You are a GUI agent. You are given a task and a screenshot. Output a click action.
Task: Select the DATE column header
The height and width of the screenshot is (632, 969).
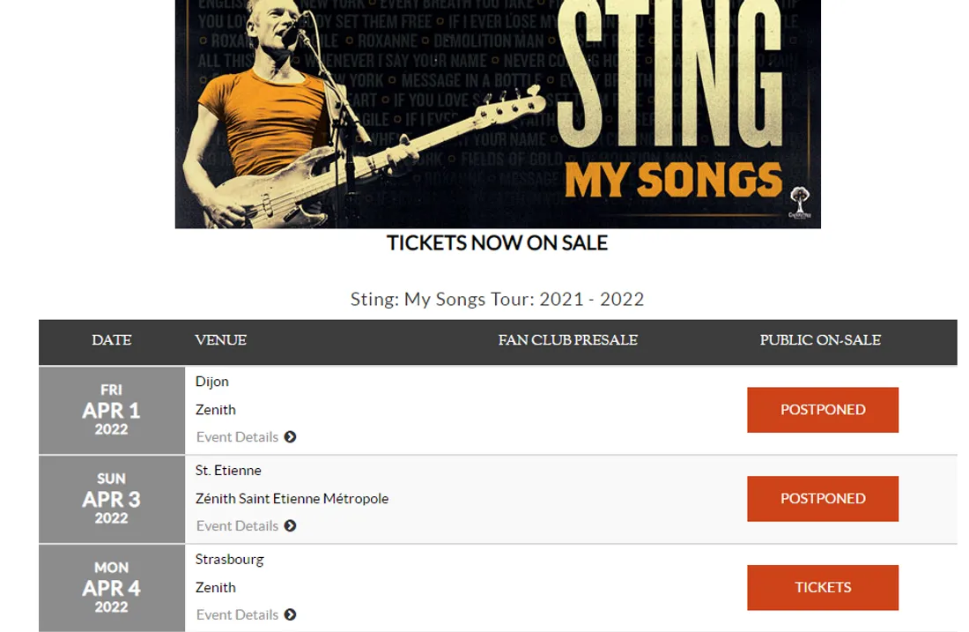coord(112,340)
